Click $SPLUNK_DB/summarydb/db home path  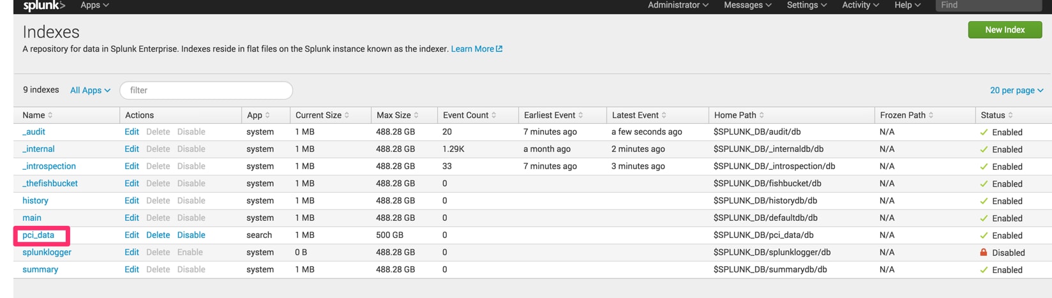(770, 270)
